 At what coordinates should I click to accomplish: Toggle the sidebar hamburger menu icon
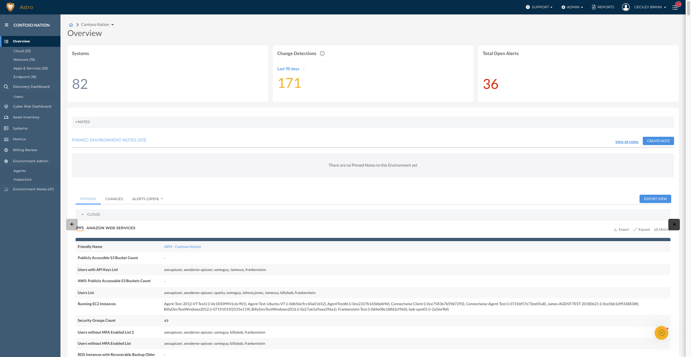pos(6,25)
